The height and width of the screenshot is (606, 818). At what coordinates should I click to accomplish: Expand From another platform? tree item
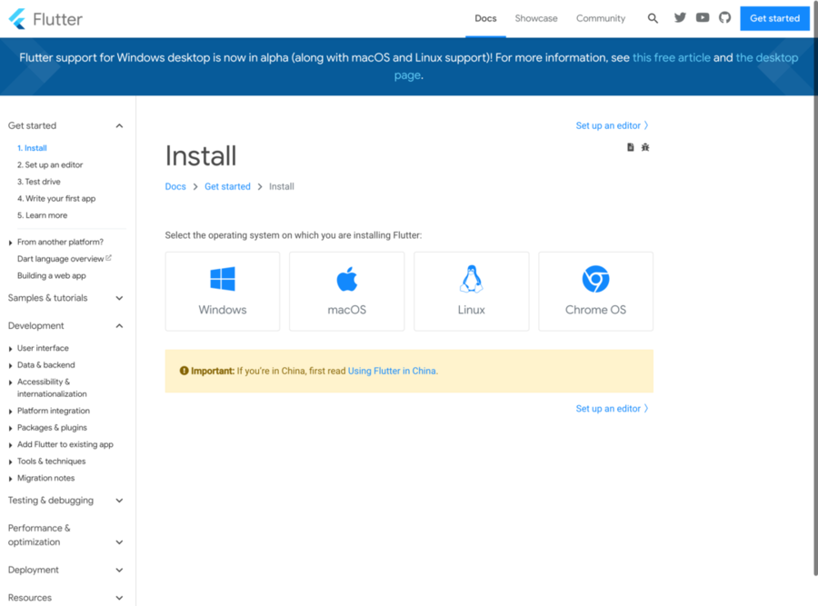pyautogui.click(x=10, y=243)
